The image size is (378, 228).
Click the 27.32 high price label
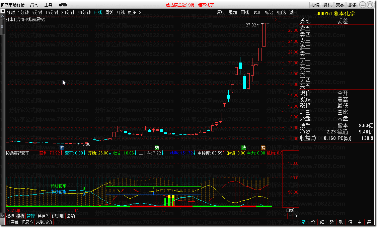point(251,25)
